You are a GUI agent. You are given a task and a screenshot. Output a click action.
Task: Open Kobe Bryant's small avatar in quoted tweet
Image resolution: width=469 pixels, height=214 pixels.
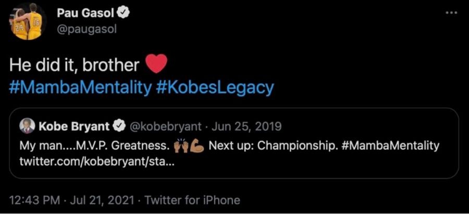point(26,126)
